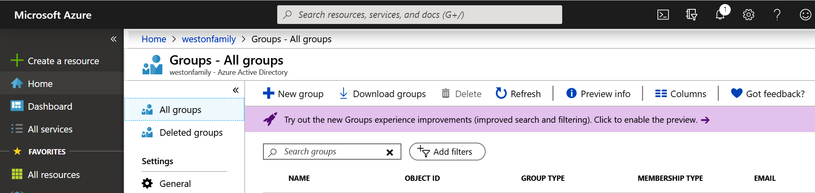Click the Microsoft Azure logo text
815x193 pixels.
(53, 15)
